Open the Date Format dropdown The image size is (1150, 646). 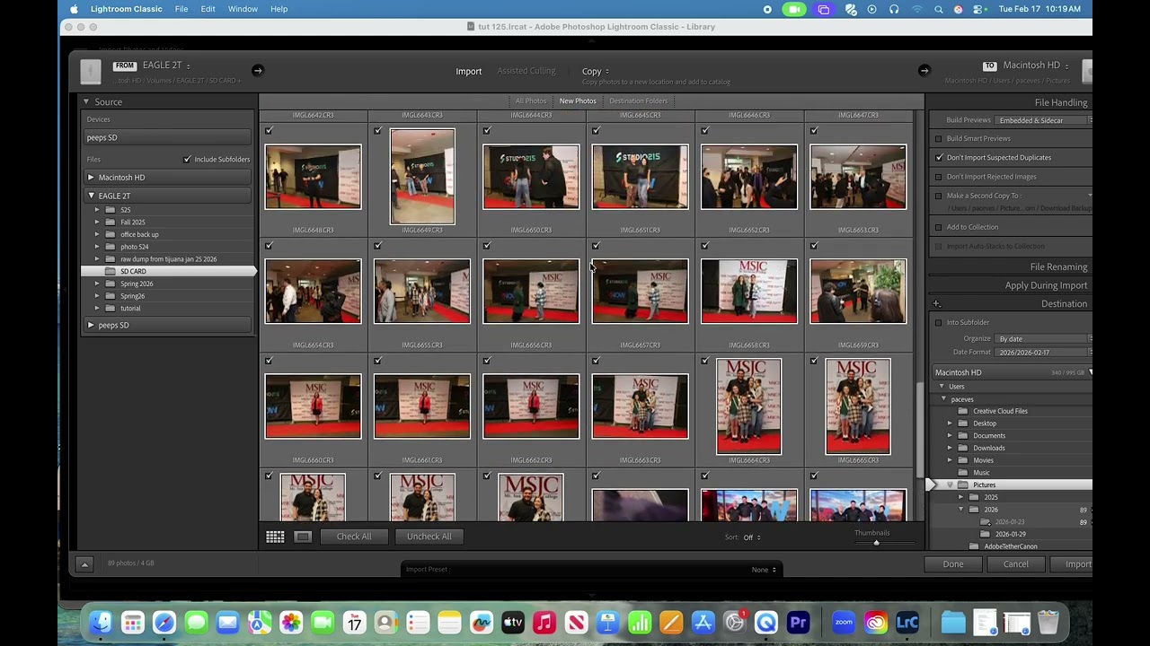coord(1044,353)
